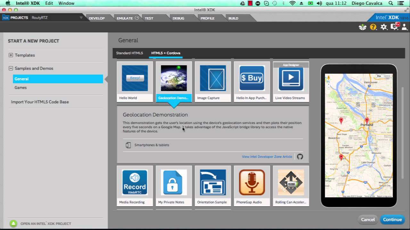
Task: Open the RoutyRTZ project dropdown arrow
Action: pos(81,18)
